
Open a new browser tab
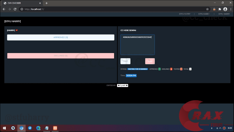(x=47, y=3)
